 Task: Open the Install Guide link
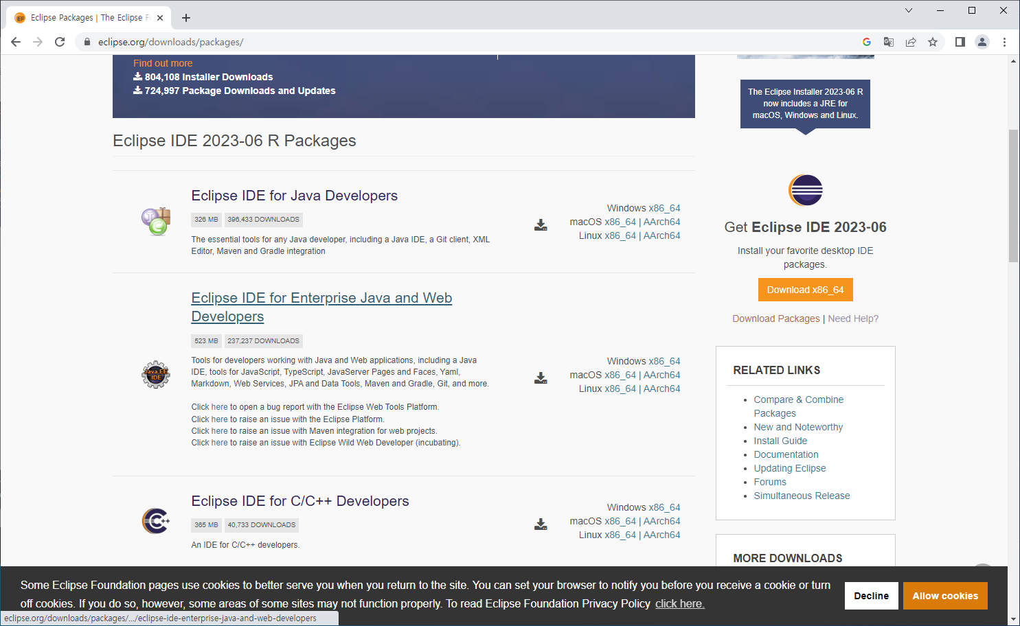tap(780, 441)
